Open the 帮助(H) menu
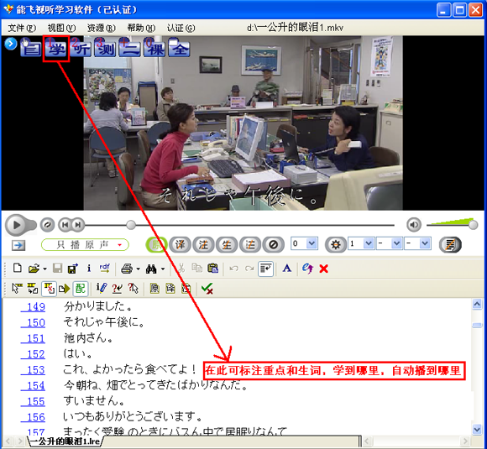487x449 pixels. [141, 28]
